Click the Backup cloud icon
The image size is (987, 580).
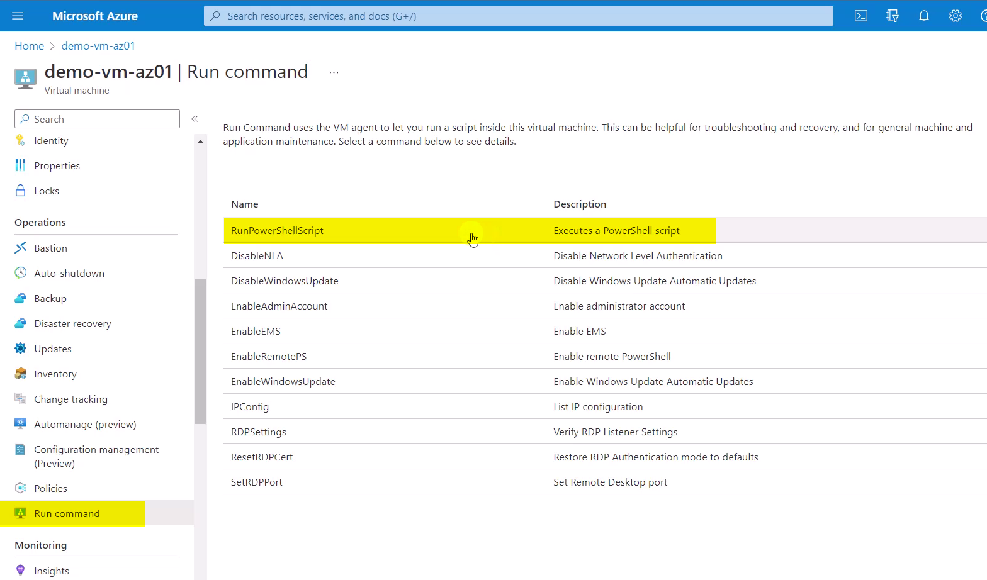point(21,298)
